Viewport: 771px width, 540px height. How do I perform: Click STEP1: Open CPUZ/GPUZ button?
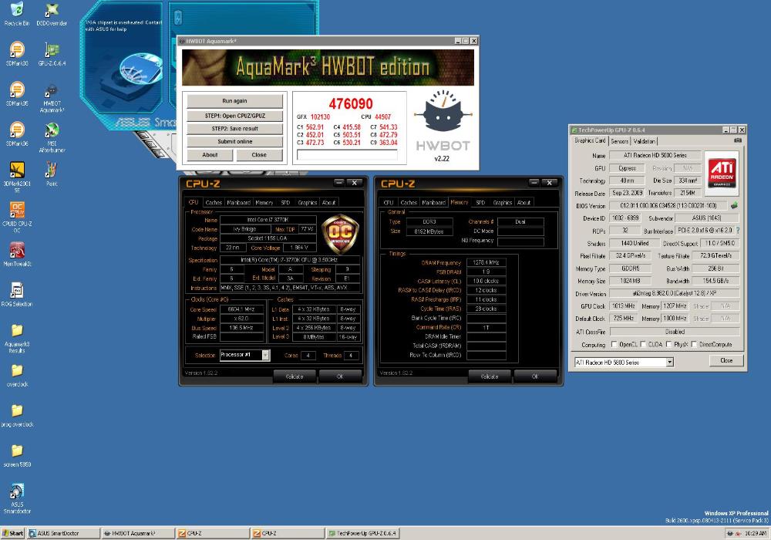click(x=234, y=116)
